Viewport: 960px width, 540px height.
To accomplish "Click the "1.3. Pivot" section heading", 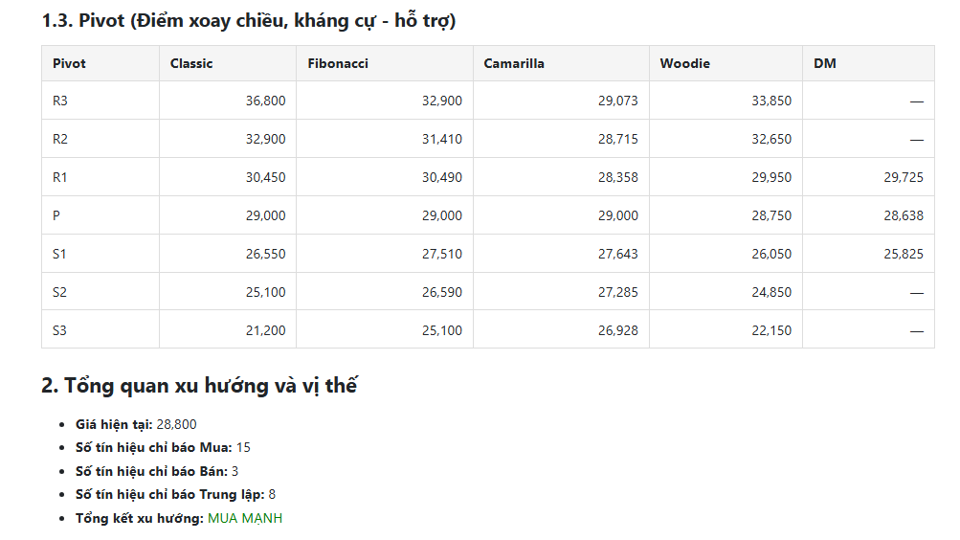I will (248, 20).
